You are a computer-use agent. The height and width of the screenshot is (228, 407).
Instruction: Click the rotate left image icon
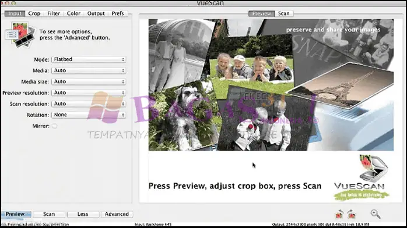(x=339, y=214)
